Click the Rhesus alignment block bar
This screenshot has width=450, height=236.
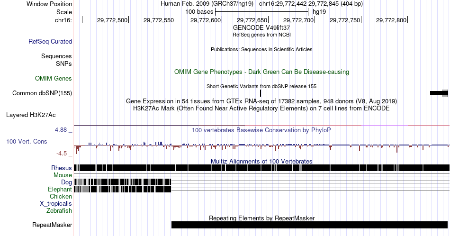(261, 168)
